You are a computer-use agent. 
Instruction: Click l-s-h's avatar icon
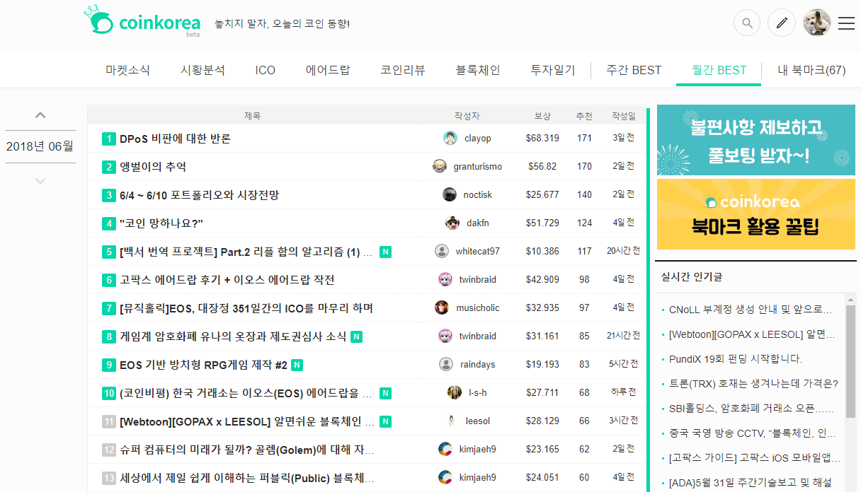(455, 392)
